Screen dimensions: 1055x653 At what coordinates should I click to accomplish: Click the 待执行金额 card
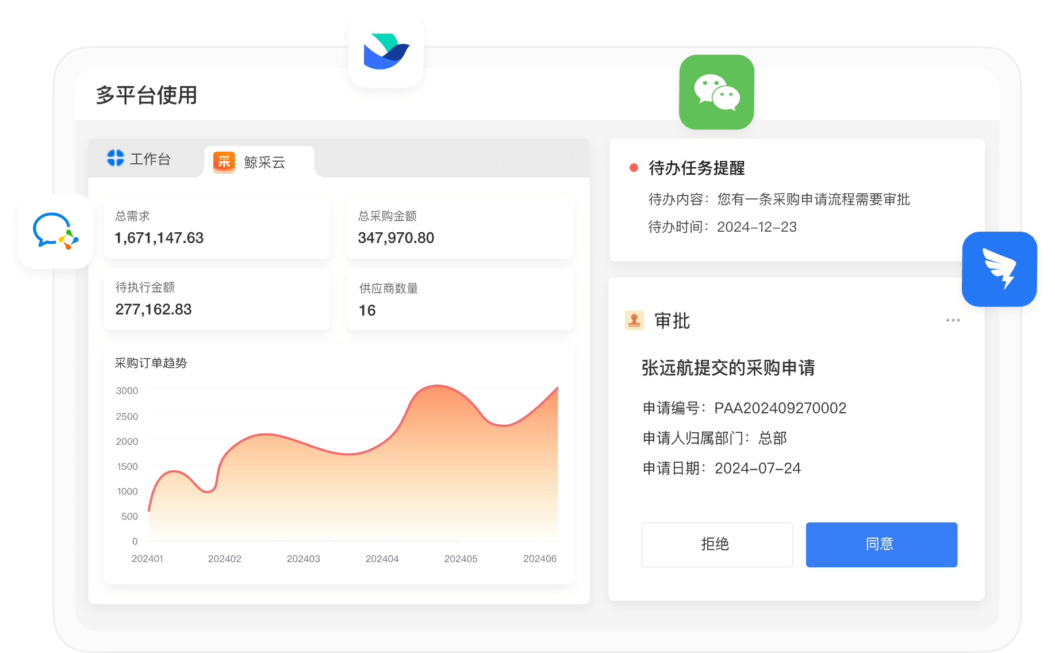pyautogui.click(x=217, y=299)
